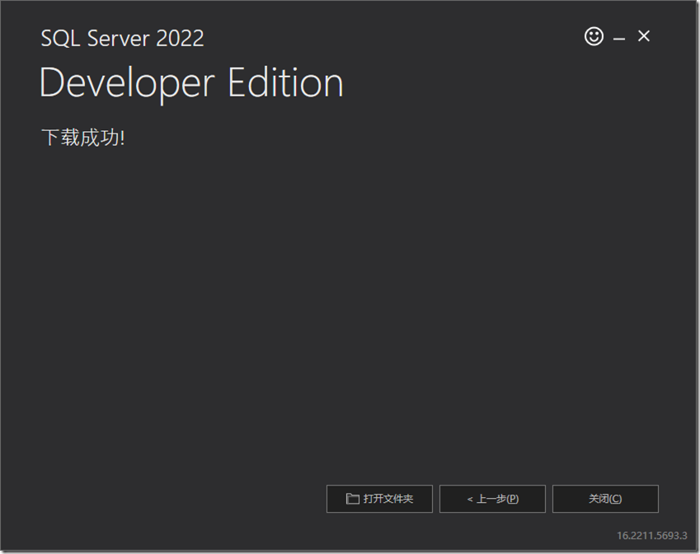
Task: Click the Developer Edition heading
Action: coord(191,83)
